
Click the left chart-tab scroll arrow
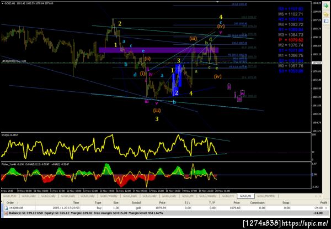[x=316, y=196]
